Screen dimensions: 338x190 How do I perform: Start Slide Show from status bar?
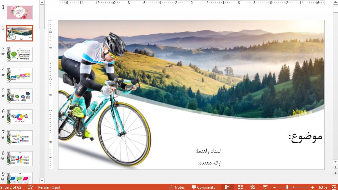pos(265,187)
